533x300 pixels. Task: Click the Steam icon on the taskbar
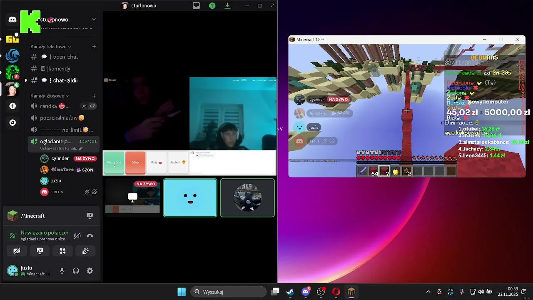coord(290,292)
